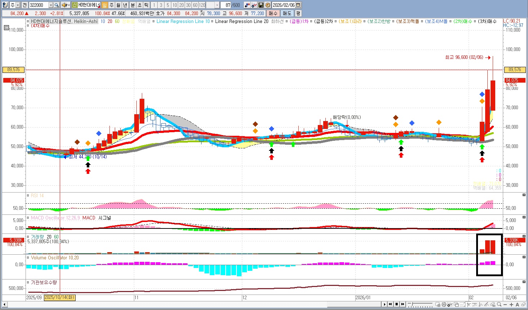Select the 60 interval button
This screenshot has height=310, width=528.
(195, 5)
